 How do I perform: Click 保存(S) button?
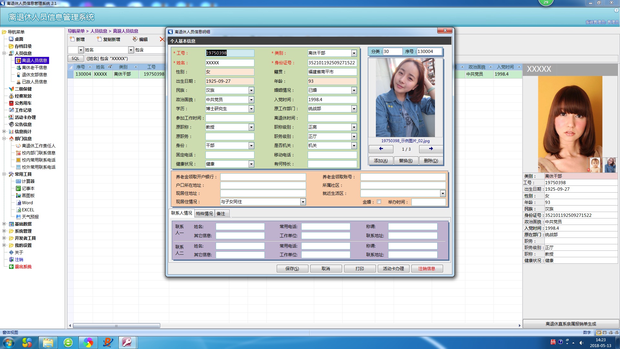pos(292,269)
